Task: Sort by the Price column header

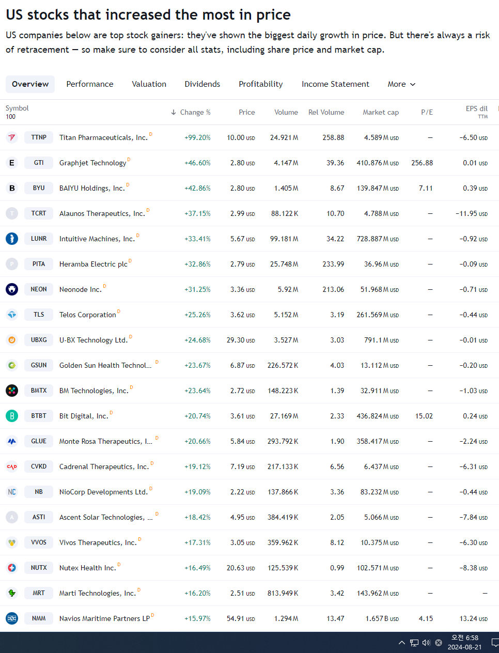Action: [247, 112]
